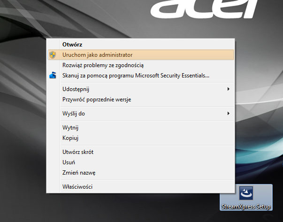Click the Microsoft Security Essentials scan icon
This screenshot has width=283, height=222.
[x=53, y=75]
